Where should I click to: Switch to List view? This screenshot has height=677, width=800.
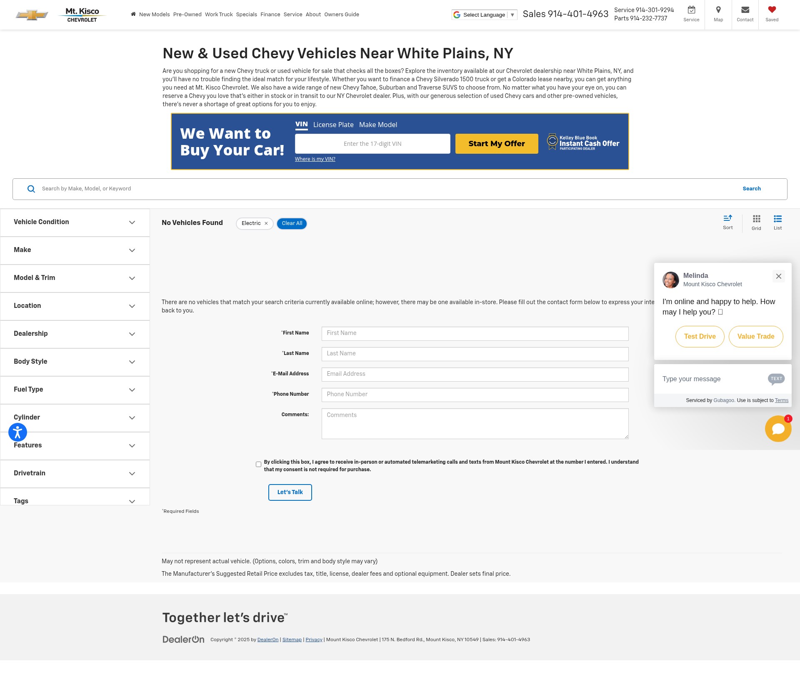(x=777, y=223)
